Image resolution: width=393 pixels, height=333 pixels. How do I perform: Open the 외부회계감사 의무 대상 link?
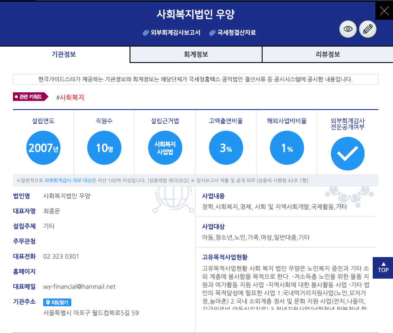[68, 181]
